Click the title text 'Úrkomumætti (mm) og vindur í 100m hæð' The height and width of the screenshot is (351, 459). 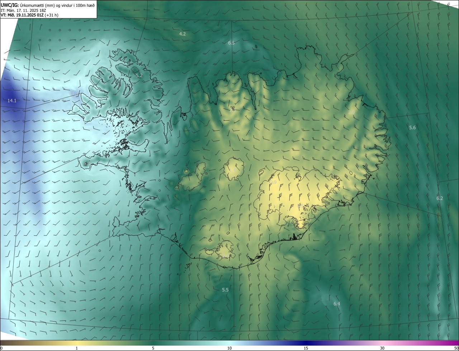57,5
